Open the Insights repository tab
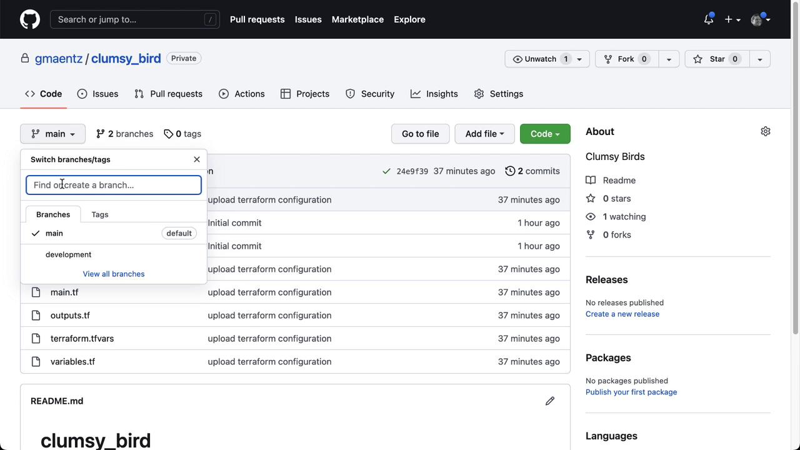 [434, 94]
